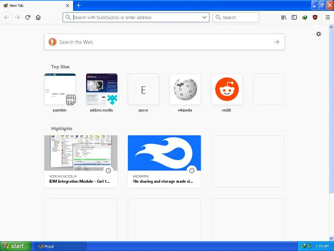
Task: Toggle the sidebar view icon
Action: 294,17
